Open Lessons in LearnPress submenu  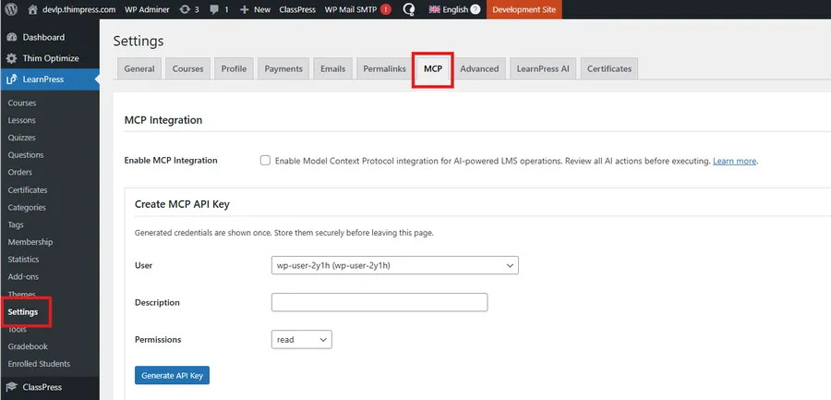22,120
